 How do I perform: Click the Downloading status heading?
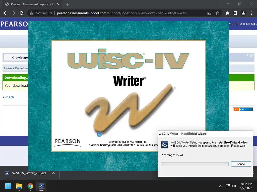[x=16, y=78]
